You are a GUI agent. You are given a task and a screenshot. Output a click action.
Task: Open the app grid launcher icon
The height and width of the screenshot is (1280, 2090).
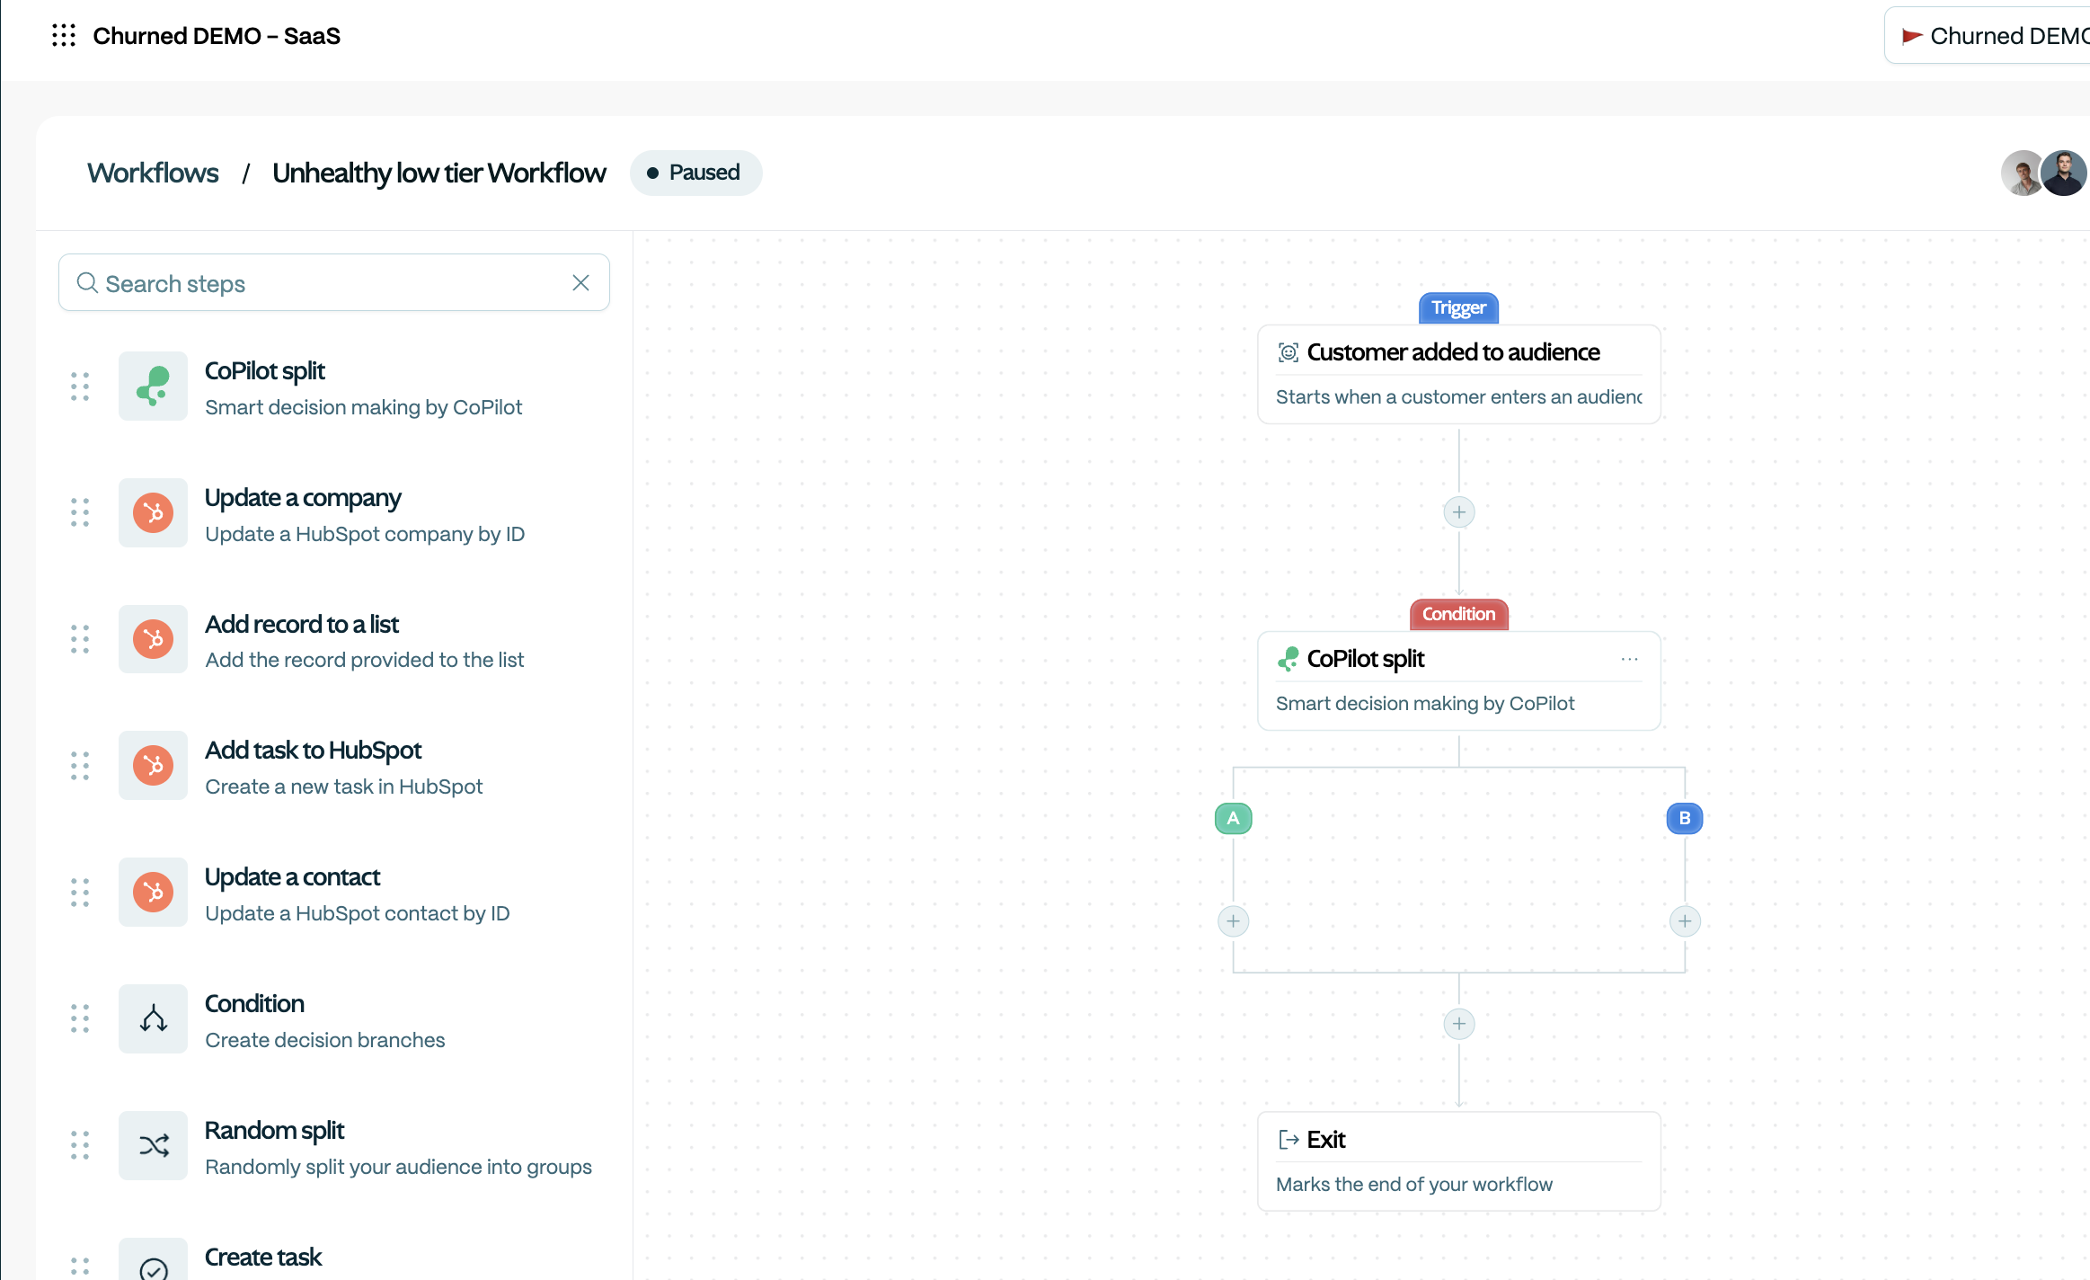(63, 36)
